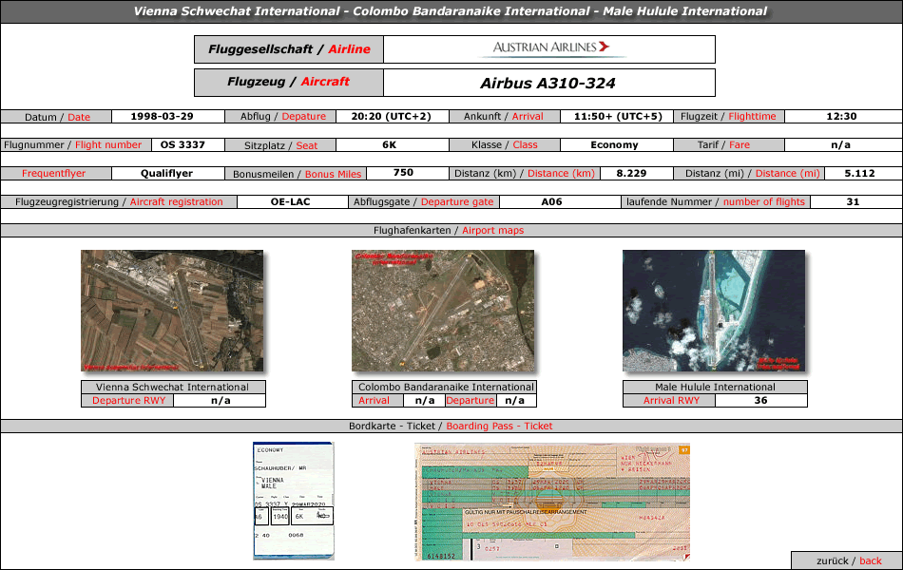Open the Vienna Schwechat airport map thumbnail
The height and width of the screenshot is (570, 903).
pos(172,311)
